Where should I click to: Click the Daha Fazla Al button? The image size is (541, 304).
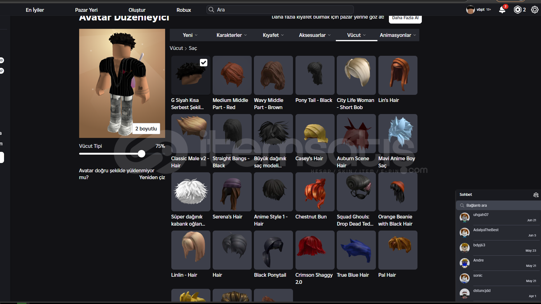(x=405, y=18)
